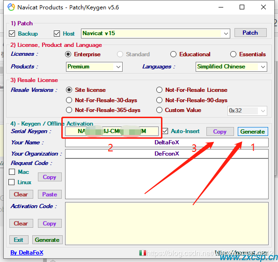
Task: Select Not-For-Resale License option
Action: (159, 90)
